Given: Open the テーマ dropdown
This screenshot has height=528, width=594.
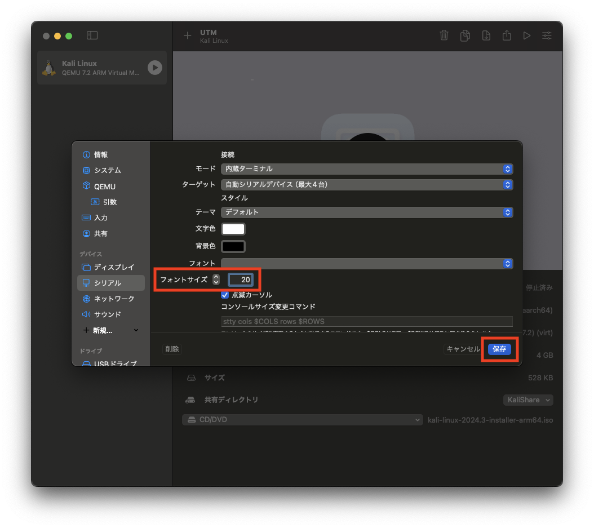Looking at the screenshot, I should click(367, 212).
